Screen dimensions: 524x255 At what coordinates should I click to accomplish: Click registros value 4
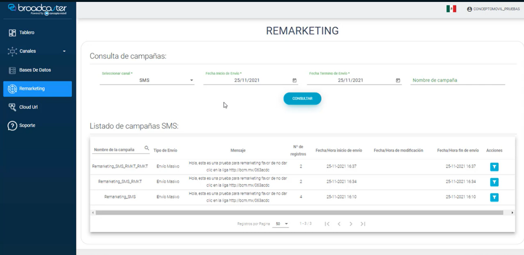301,197
